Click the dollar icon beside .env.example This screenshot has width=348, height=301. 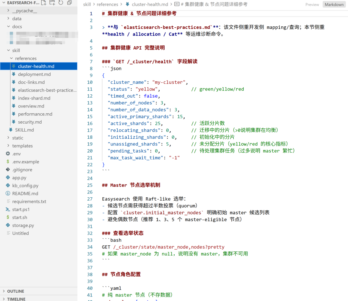[8, 162]
